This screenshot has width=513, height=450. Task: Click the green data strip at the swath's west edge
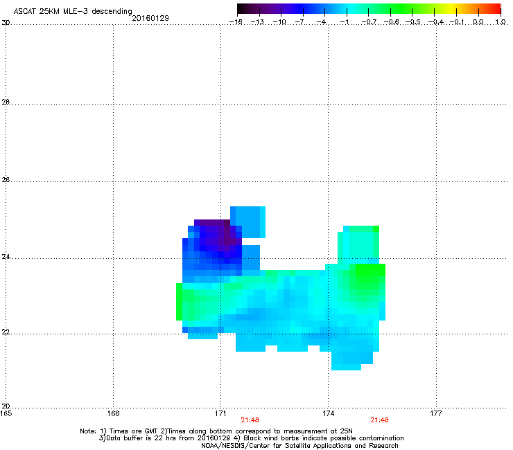pos(179,302)
